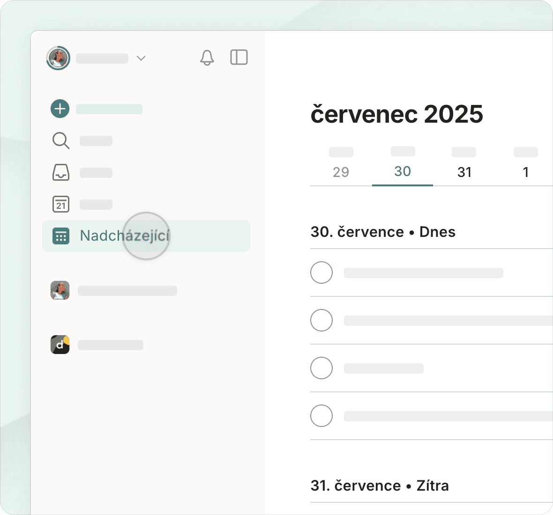
Task: Tick the fourth task circle under Dnes
Action: 321,416
